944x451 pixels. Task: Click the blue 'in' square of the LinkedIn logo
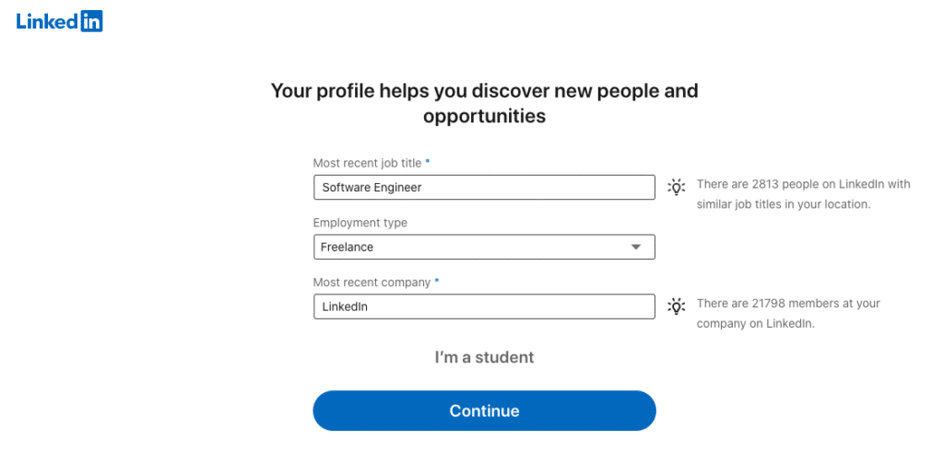tap(91, 20)
